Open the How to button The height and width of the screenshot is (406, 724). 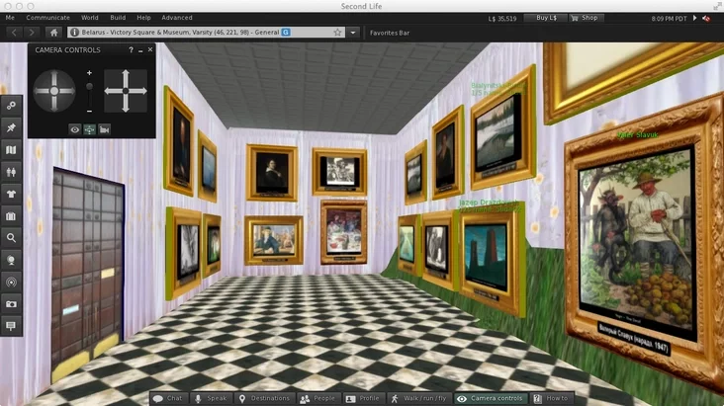[x=551, y=399]
